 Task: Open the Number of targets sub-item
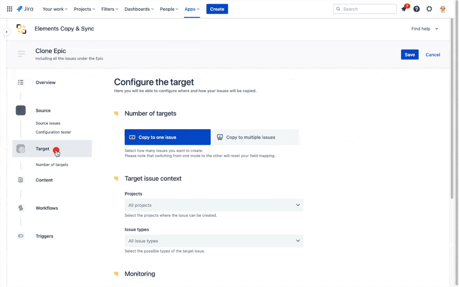(52, 165)
